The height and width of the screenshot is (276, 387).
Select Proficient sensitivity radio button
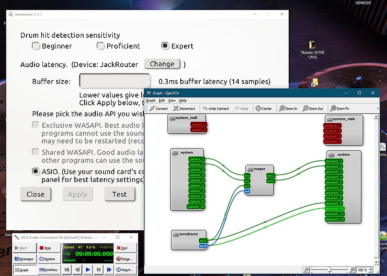coord(100,46)
